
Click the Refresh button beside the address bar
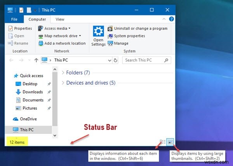point(115,60)
